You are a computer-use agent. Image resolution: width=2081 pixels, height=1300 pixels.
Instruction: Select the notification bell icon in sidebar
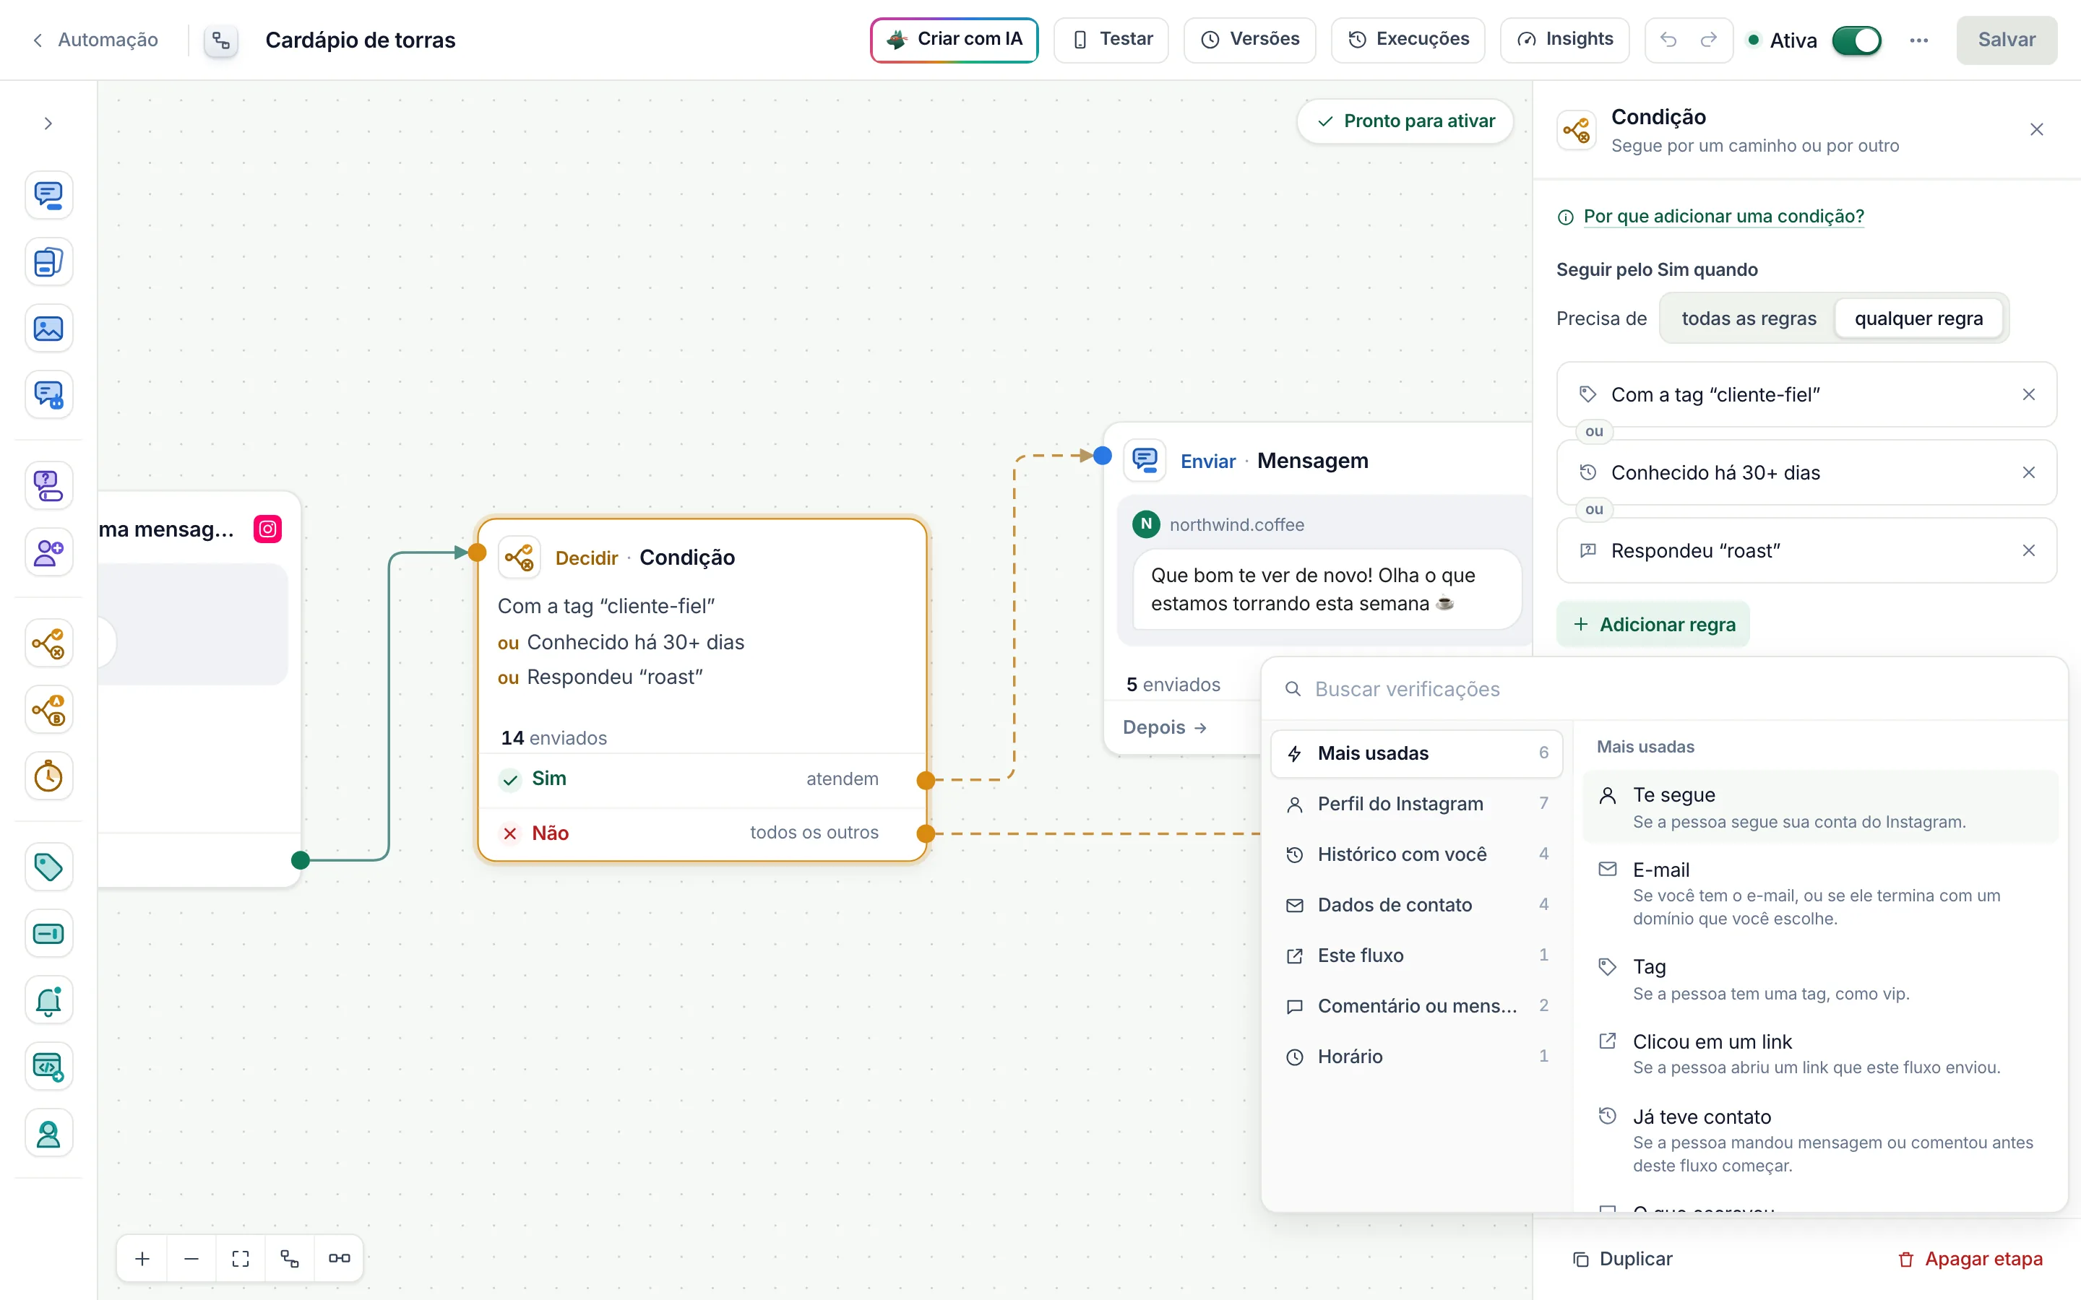[48, 1000]
